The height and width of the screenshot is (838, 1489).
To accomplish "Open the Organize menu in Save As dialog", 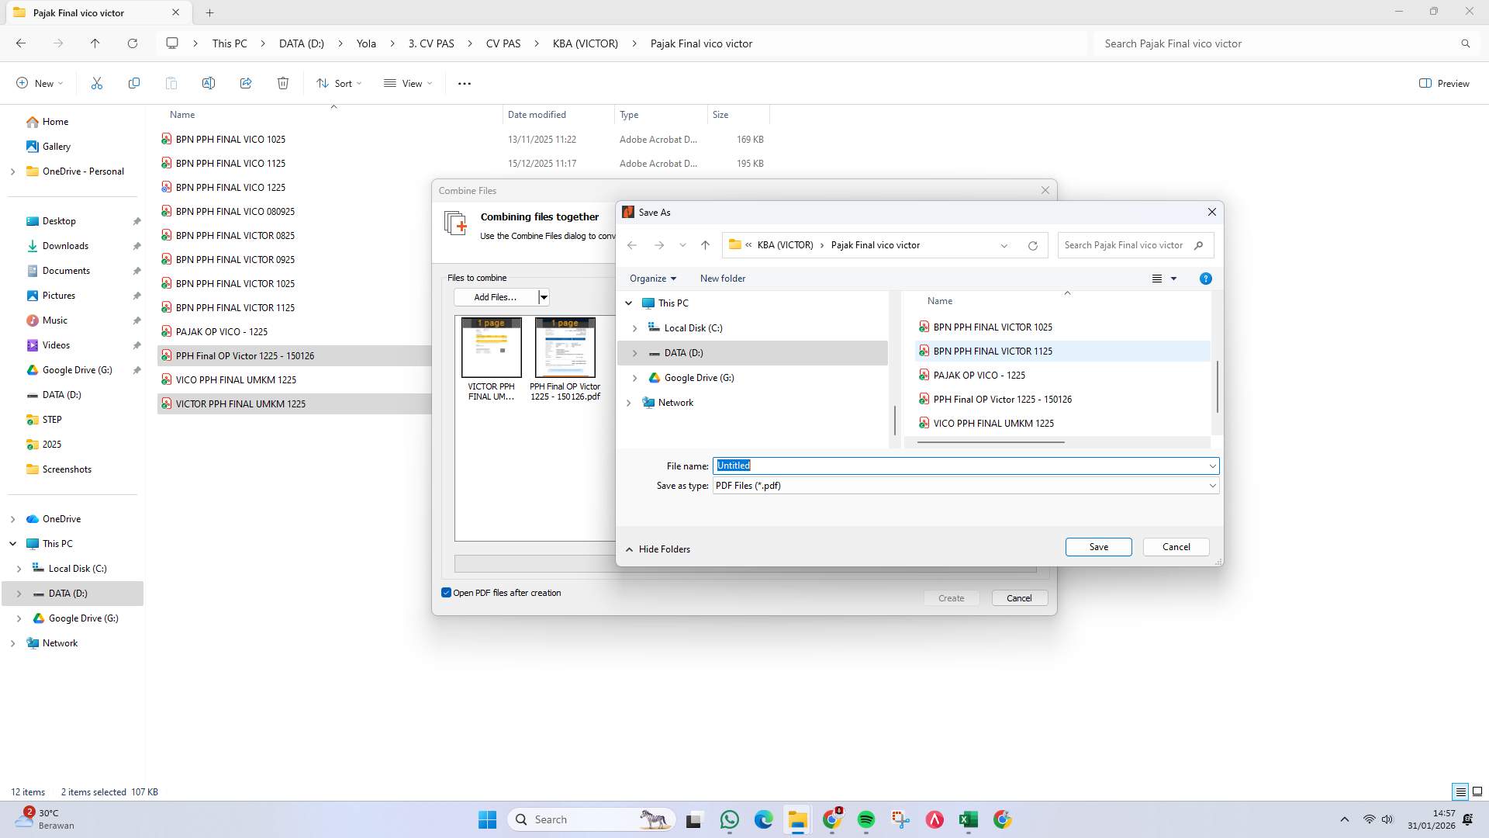I will tap(652, 279).
